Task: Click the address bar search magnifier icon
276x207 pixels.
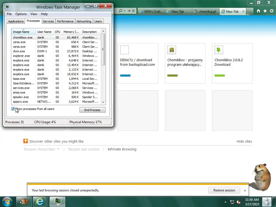Action: (x=120, y=11)
